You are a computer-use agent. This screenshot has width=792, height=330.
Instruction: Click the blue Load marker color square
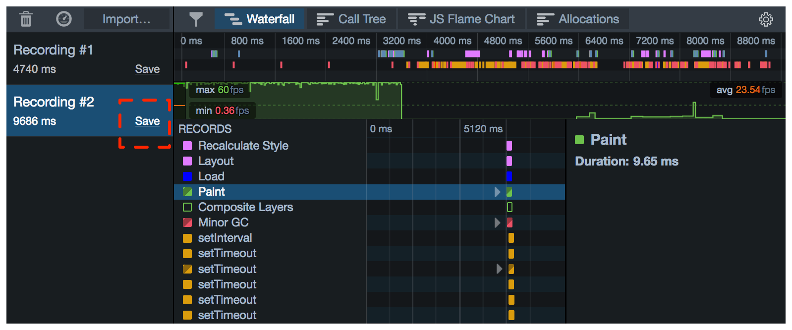click(187, 176)
